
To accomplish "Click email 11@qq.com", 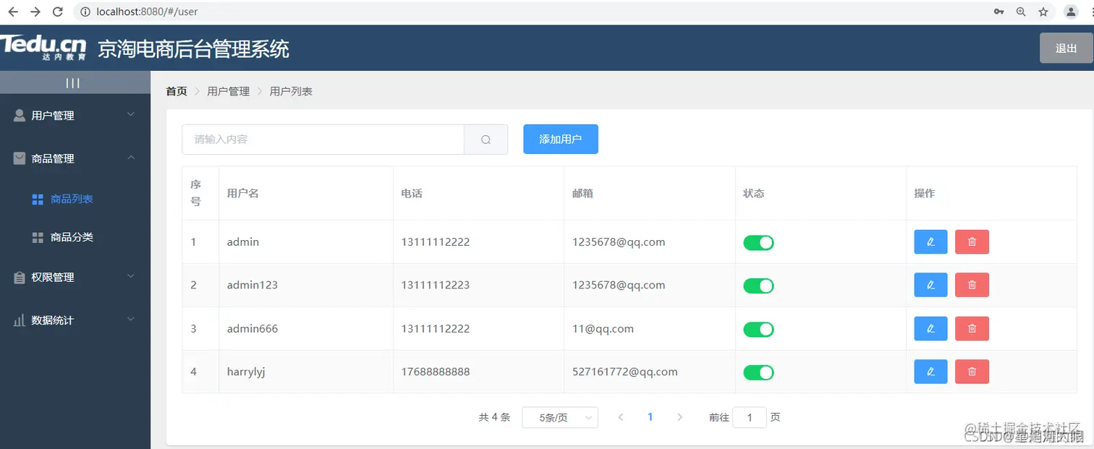I will 603,329.
